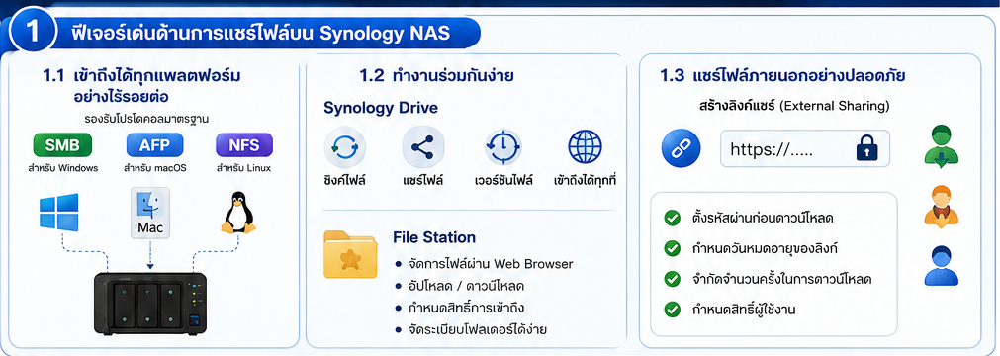Image resolution: width=1000 pixels, height=356 pixels.
Task: Click the สำหรับ macOS label
Action: pyautogui.click(x=155, y=168)
